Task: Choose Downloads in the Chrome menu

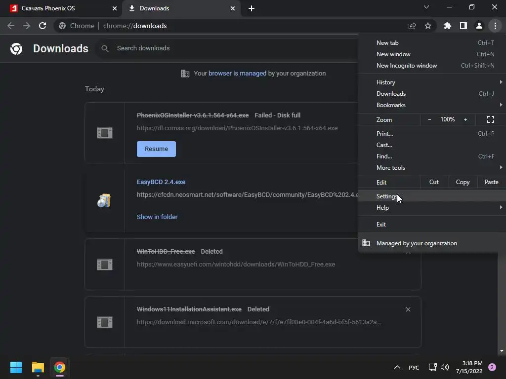Action: click(432, 93)
